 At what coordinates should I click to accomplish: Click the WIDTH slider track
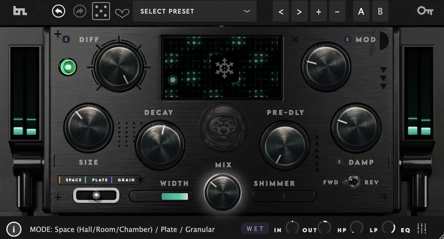pos(161,196)
